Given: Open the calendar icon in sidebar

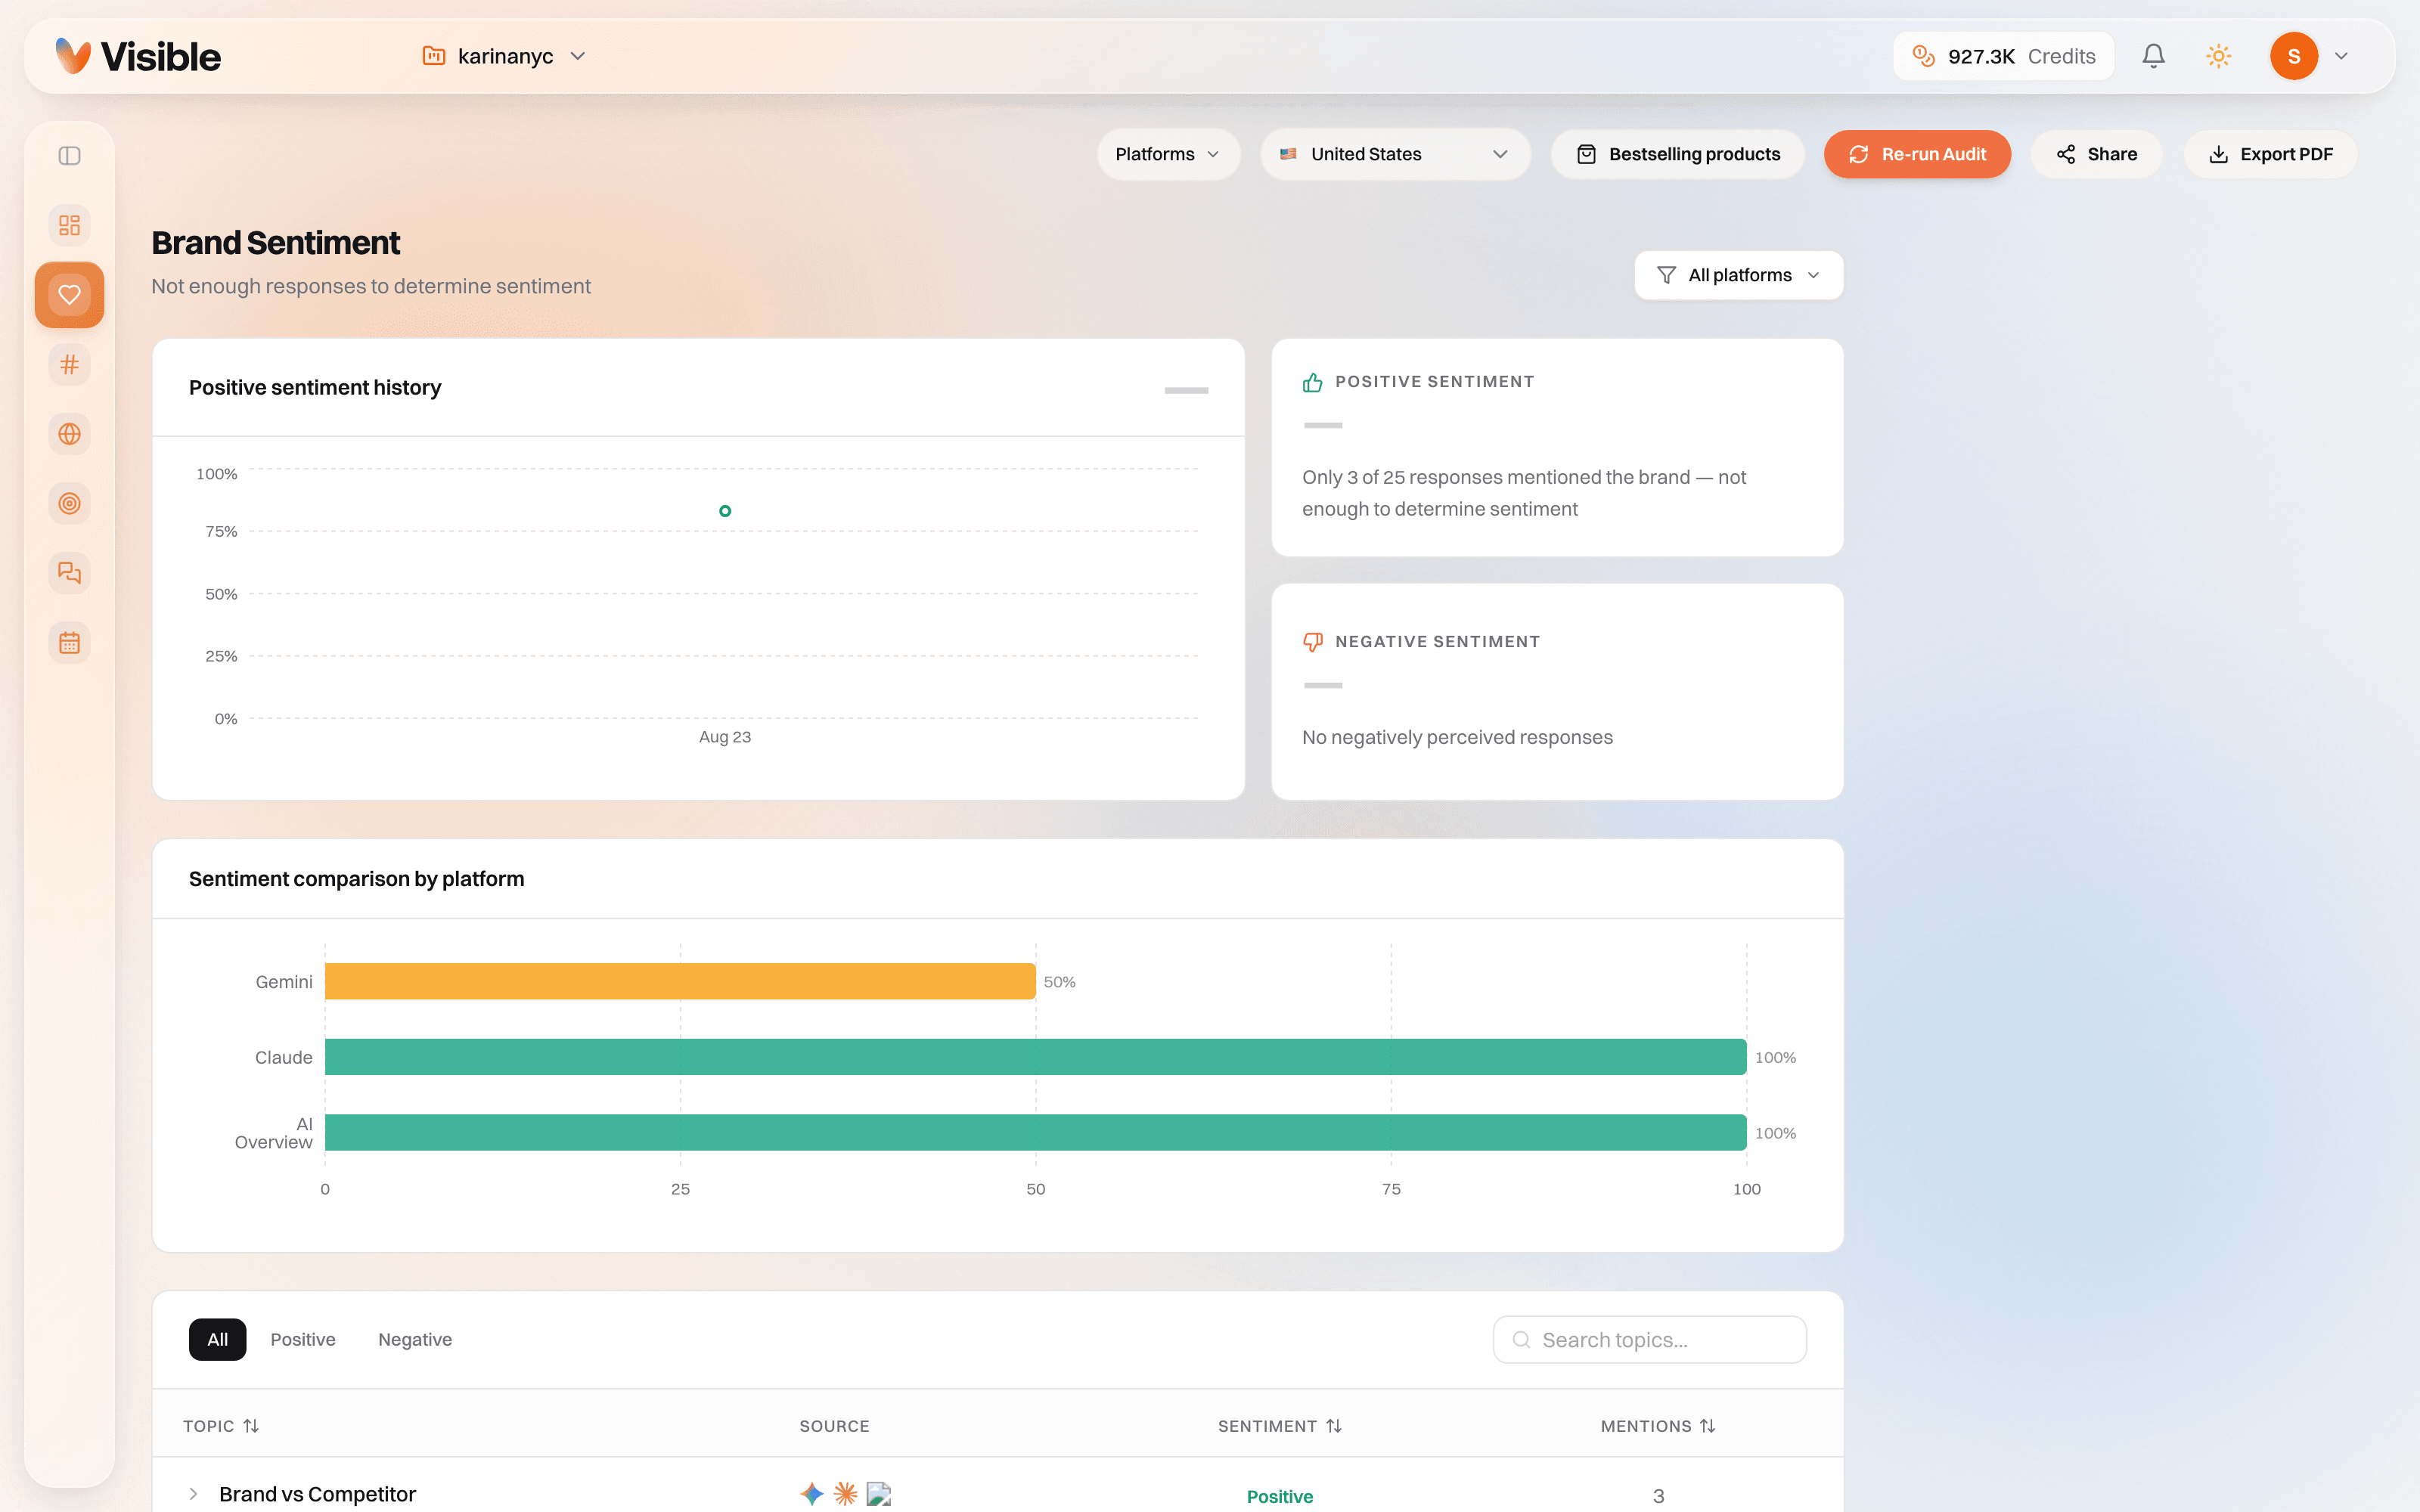Looking at the screenshot, I should point(69,643).
